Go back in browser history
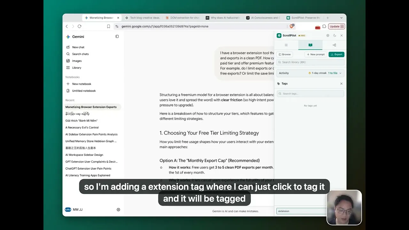This screenshot has width=409, height=230. (67, 27)
